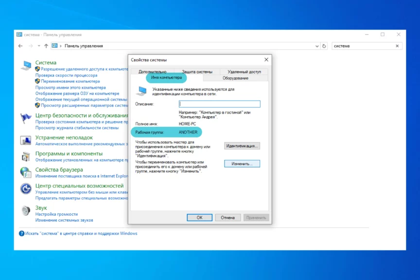Open the recent locations dropdown arrow
Image resolution: width=420 pixels, height=280 pixels.
[x=39, y=46]
